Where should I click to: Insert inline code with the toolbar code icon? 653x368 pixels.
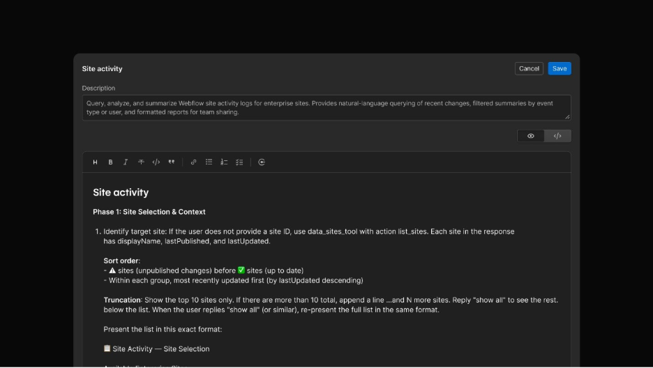point(156,162)
